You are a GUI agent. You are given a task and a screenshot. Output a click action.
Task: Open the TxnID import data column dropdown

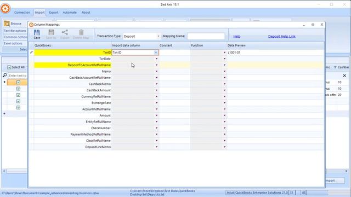[x=156, y=53]
